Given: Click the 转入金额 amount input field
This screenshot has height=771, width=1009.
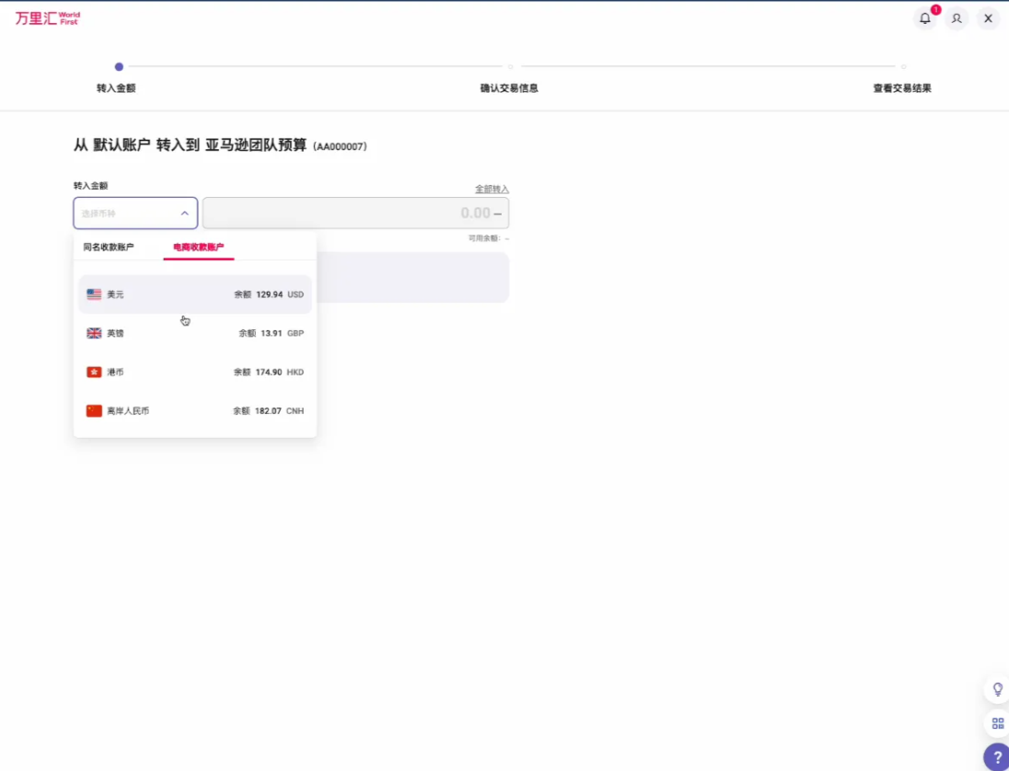Looking at the screenshot, I should click(355, 213).
